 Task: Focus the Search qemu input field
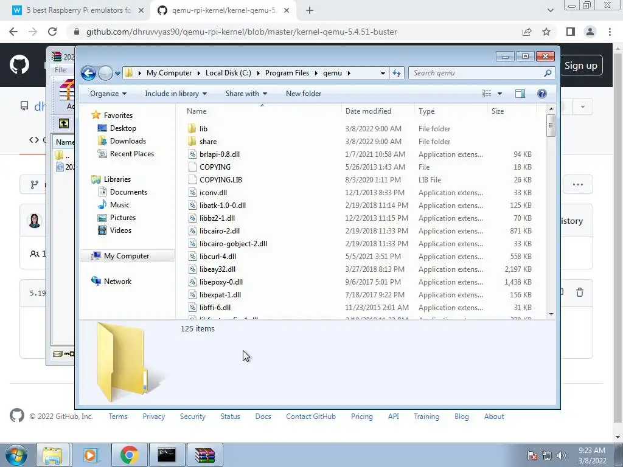(476, 73)
